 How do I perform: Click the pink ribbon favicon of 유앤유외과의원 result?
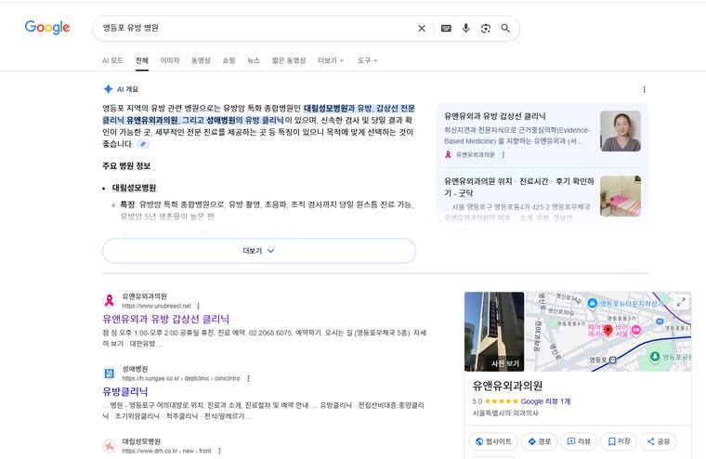pos(109,300)
